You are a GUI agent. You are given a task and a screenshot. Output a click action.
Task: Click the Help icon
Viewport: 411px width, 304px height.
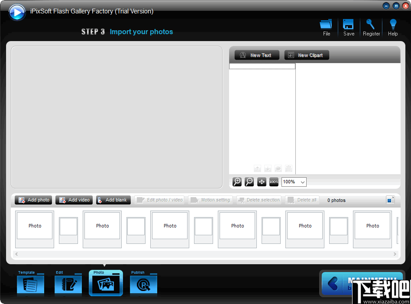coord(393,27)
